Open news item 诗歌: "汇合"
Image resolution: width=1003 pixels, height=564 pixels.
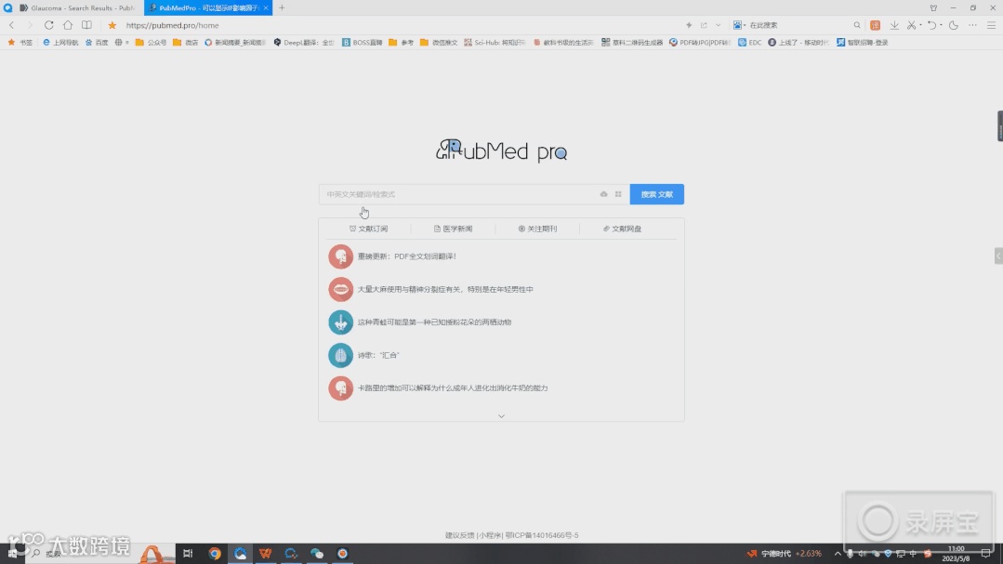(x=378, y=355)
